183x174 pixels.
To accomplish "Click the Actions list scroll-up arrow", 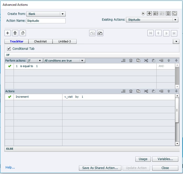I will point(177,96).
